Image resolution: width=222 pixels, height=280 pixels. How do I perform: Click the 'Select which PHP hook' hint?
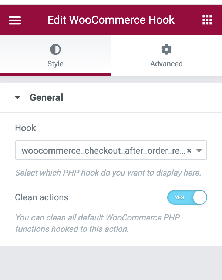pyautogui.click(x=108, y=173)
